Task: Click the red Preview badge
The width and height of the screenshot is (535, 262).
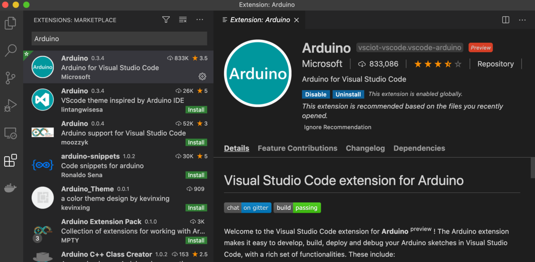Action: pyautogui.click(x=481, y=48)
